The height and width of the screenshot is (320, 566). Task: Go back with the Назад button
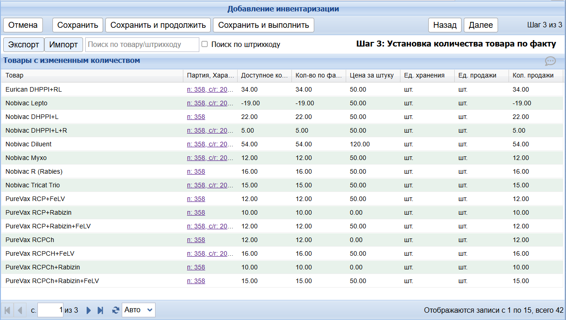point(445,25)
